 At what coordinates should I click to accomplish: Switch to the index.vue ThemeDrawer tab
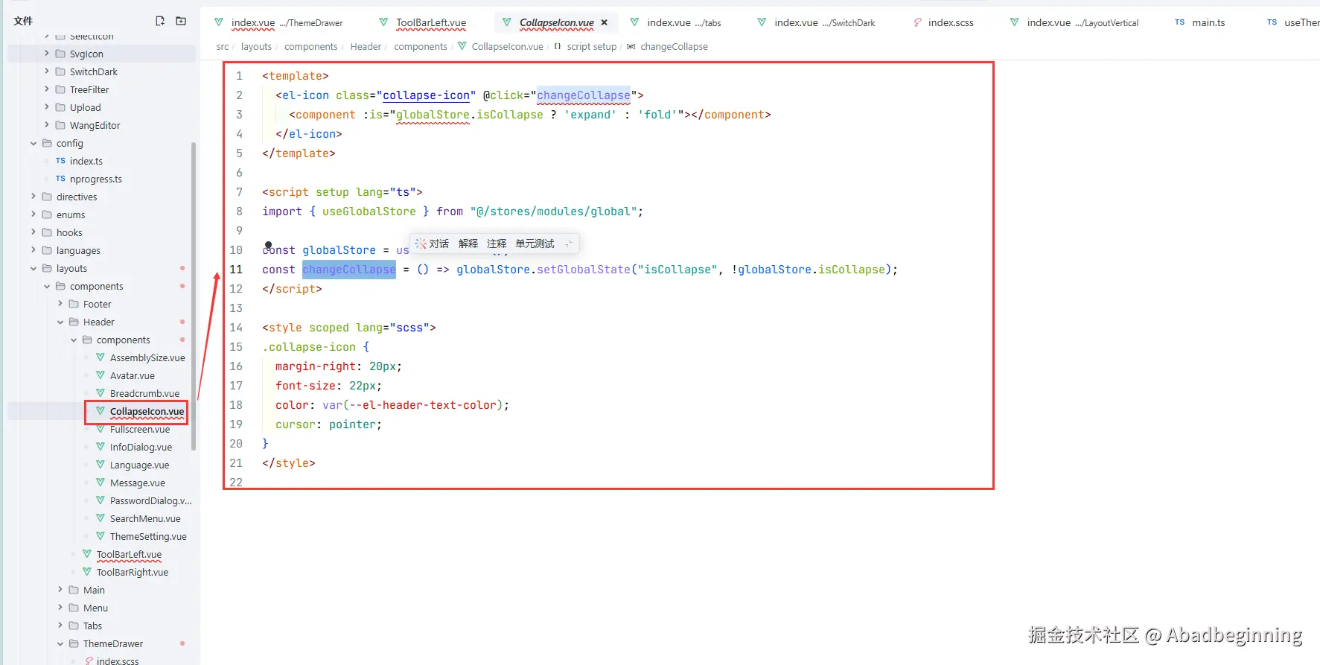278,22
